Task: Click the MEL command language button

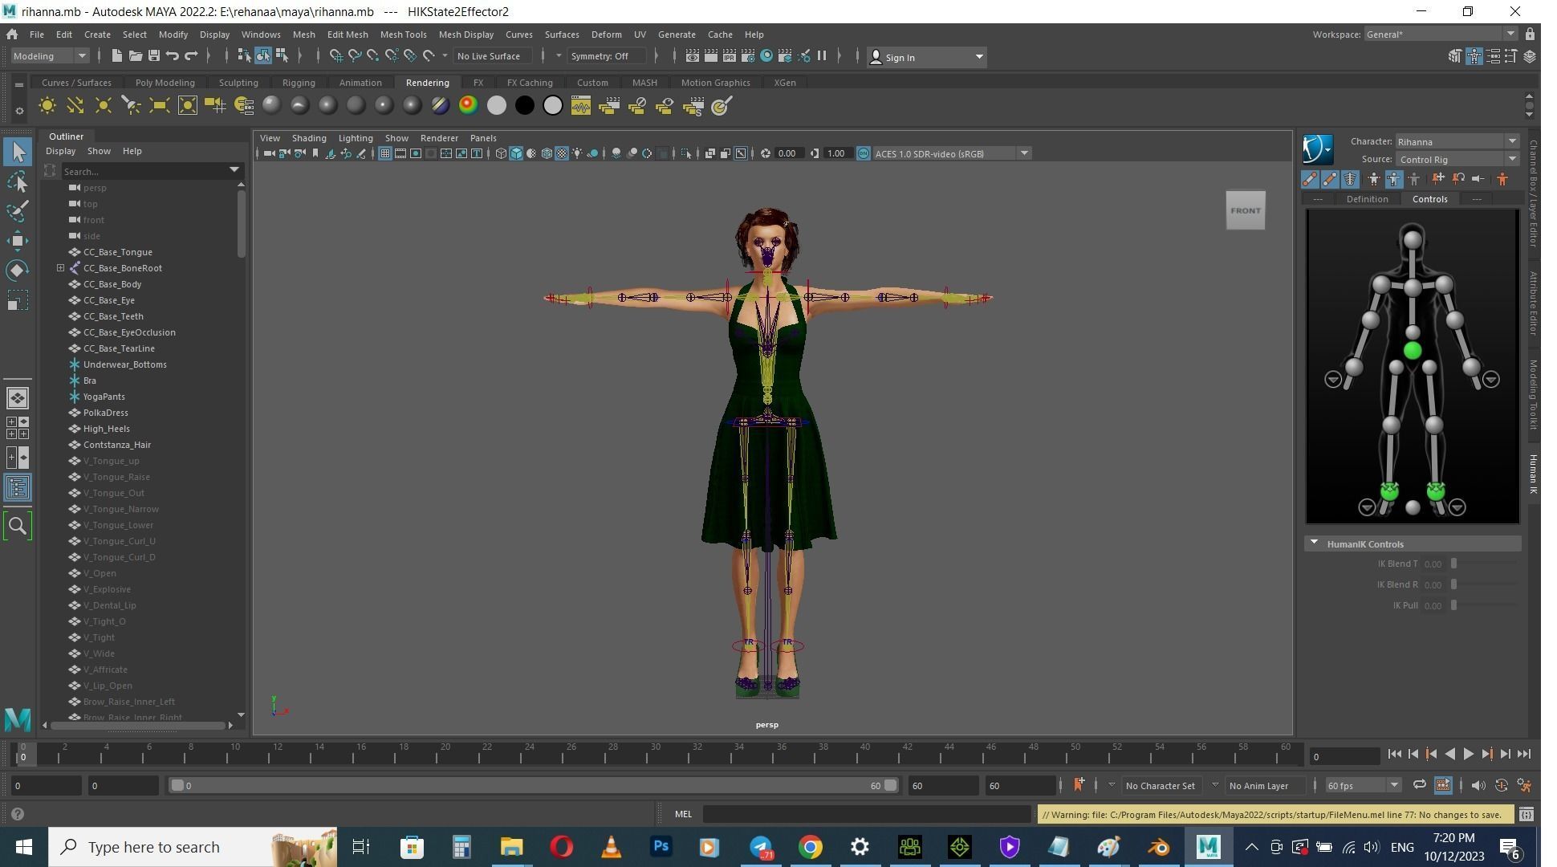Action: (x=683, y=814)
